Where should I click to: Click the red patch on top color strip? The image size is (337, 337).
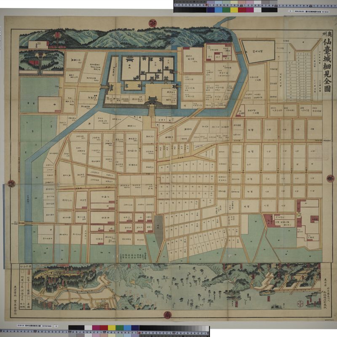[241, 9]
